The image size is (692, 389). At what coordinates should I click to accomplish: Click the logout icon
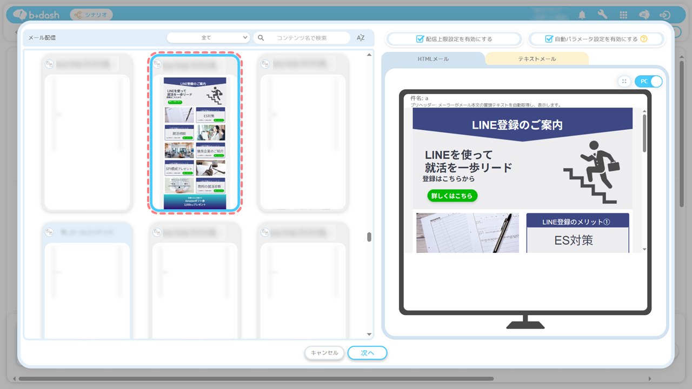coord(665,15)
